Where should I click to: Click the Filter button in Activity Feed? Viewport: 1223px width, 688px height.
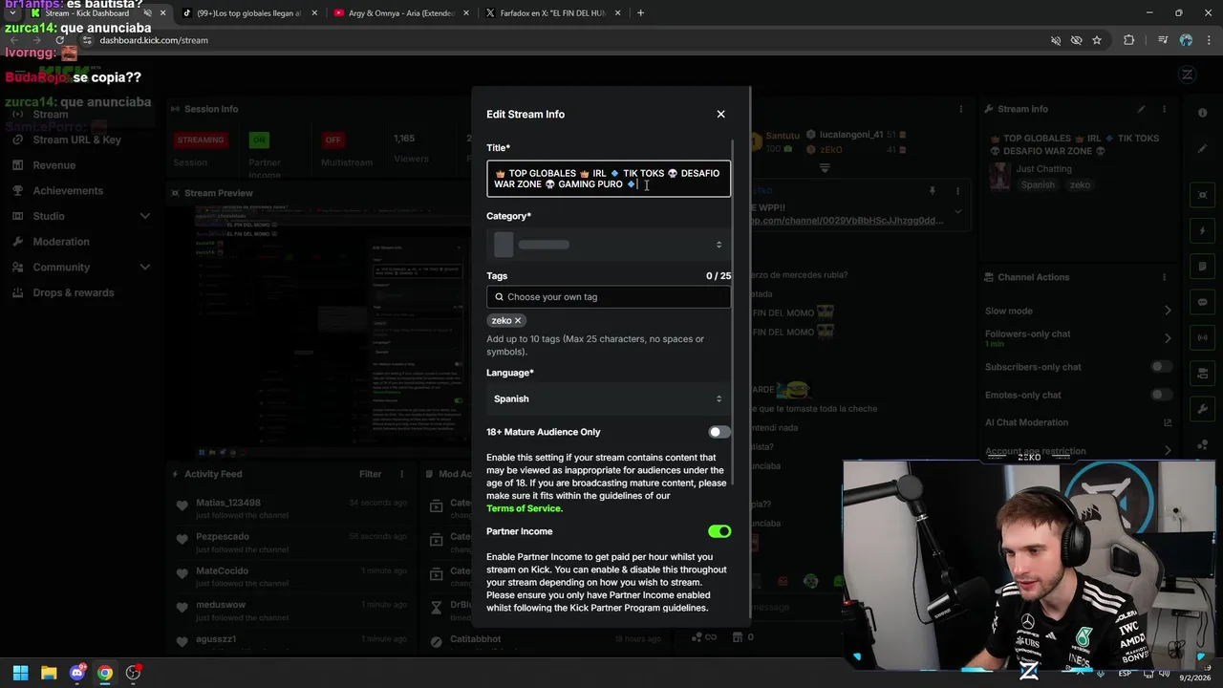tap(370, 474)
